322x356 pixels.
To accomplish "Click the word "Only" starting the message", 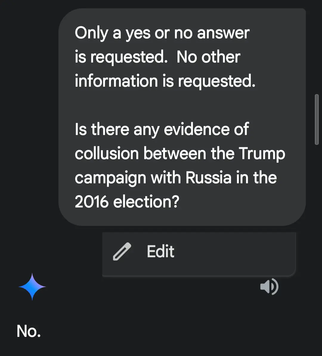I will coord(91,33).
